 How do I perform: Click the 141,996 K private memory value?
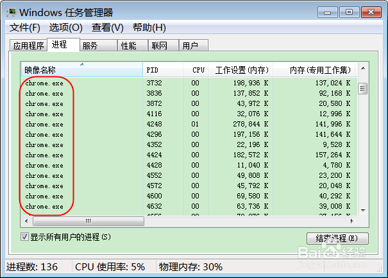333,124
